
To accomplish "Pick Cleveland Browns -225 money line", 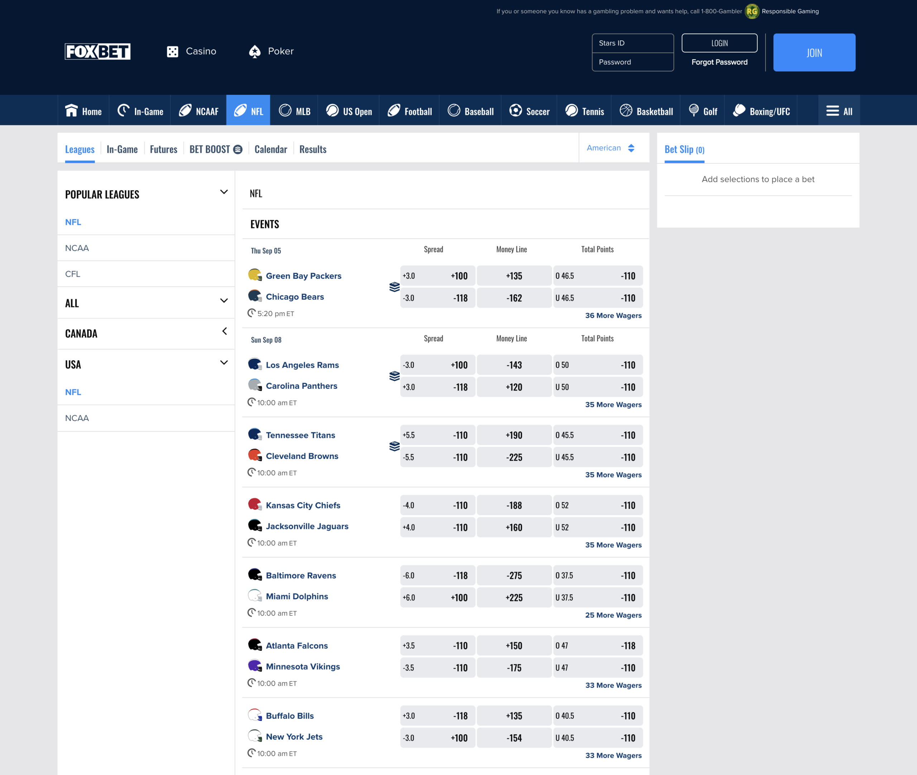I will coord(514,457).
